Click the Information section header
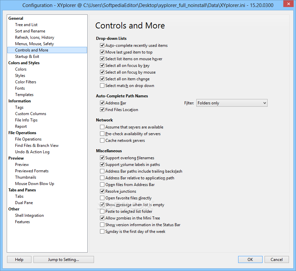 coord(19,101)
